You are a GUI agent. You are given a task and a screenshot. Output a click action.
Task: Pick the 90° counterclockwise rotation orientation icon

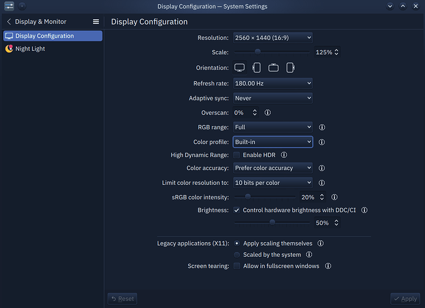pos(291,68)
